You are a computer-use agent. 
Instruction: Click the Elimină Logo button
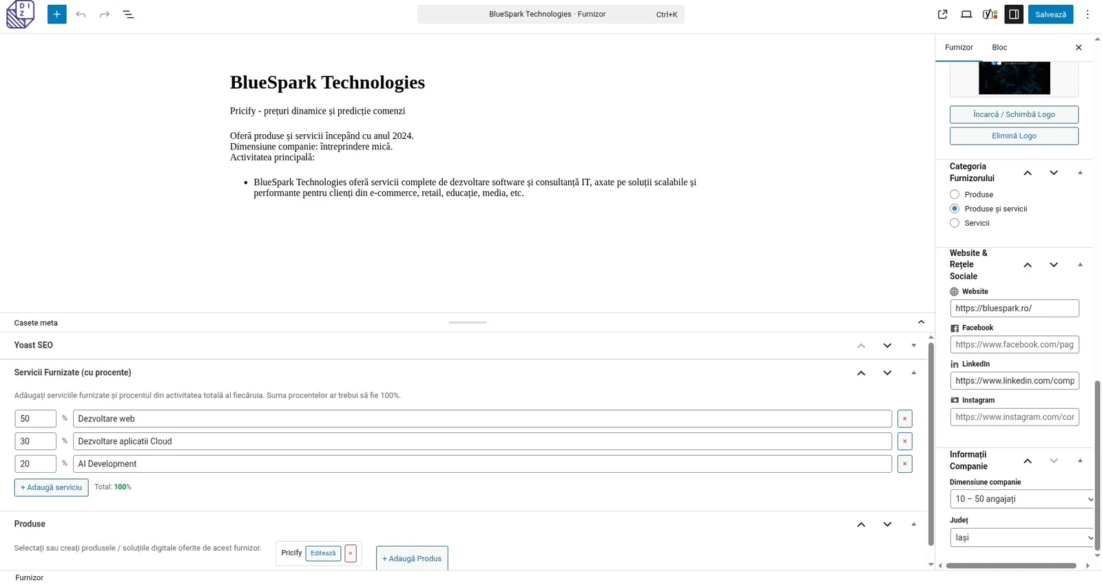point(1014,136)
